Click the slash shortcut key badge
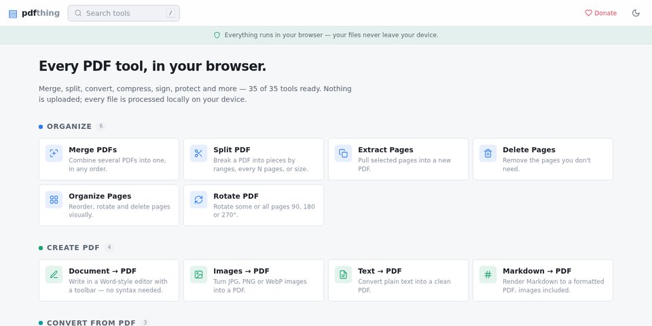Screen dimensions: 652x326 point(170,14)
